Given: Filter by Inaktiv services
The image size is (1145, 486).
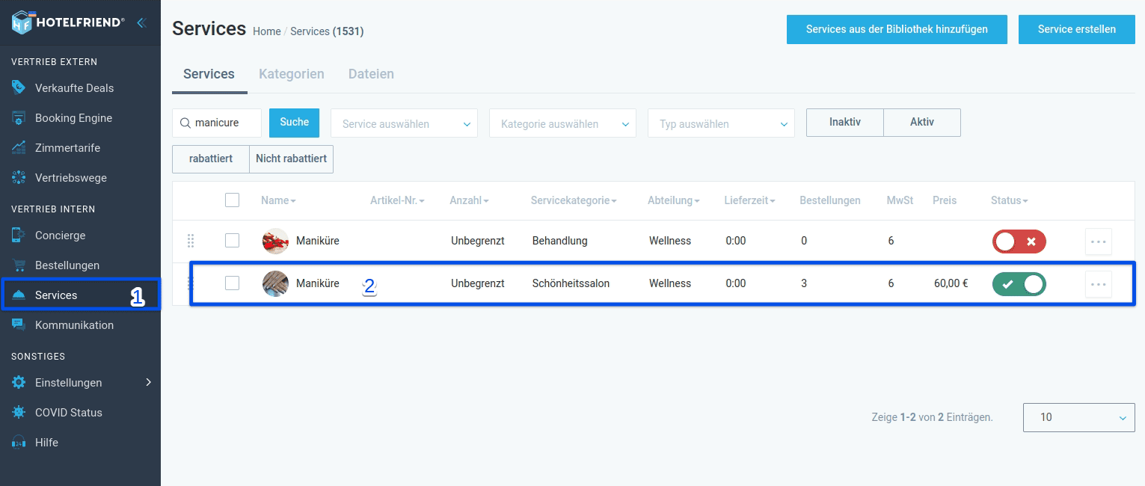Looking at the screenshot, I should [x=845, y=123].
